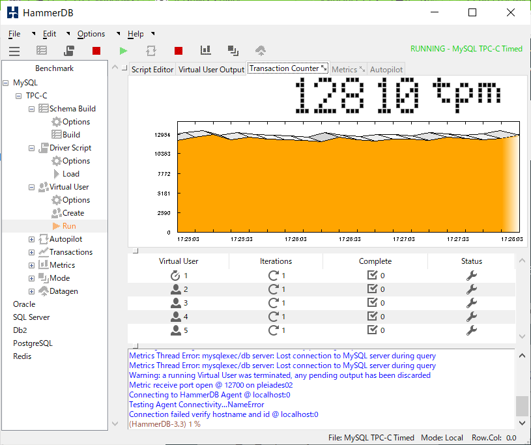
Task: Click the monitor virtual user 1 stopwatch icon
Action: point(175,276)
